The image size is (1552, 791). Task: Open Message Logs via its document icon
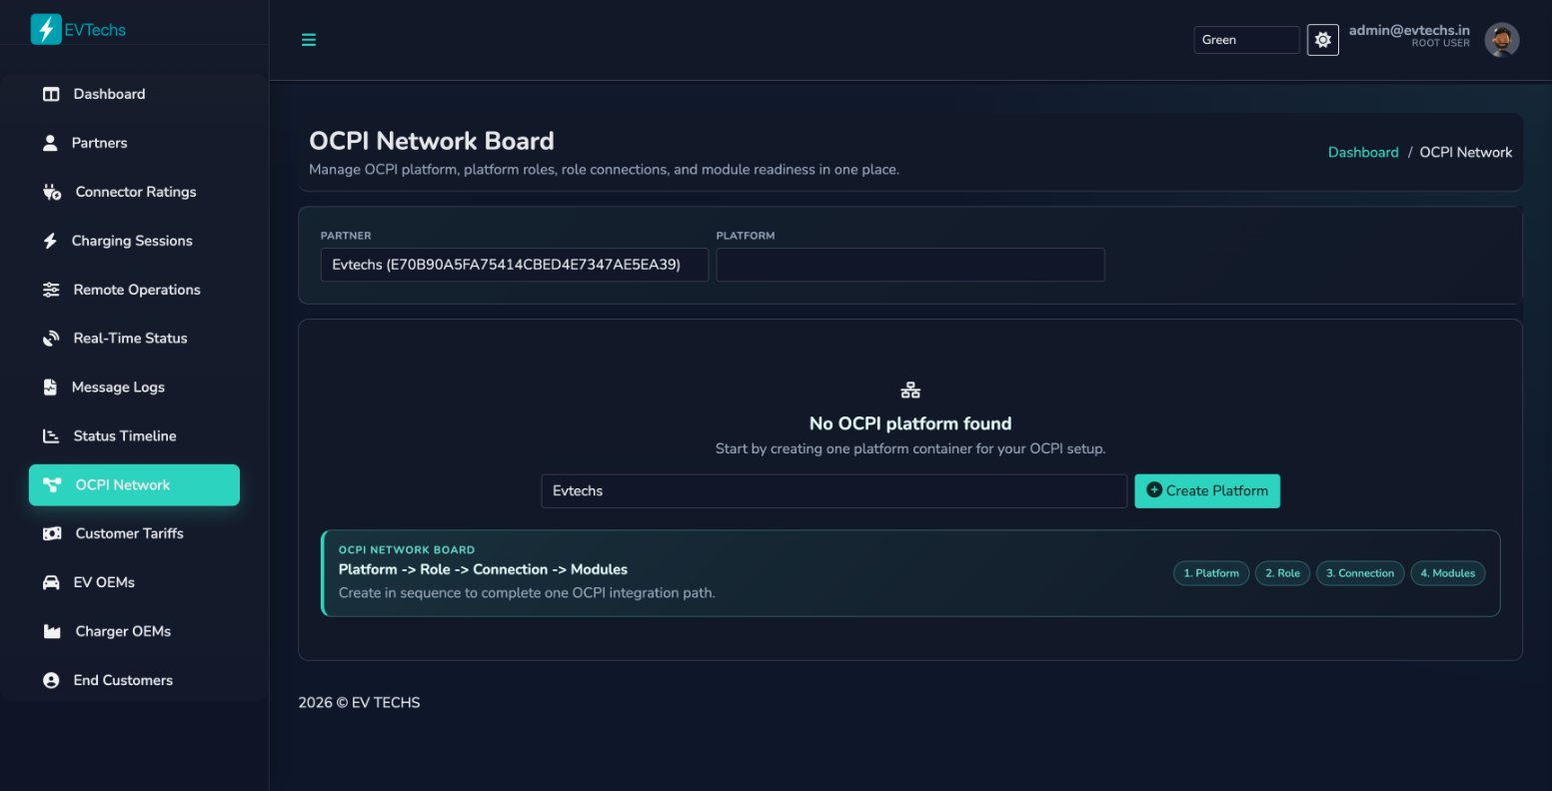pos(50,387)
